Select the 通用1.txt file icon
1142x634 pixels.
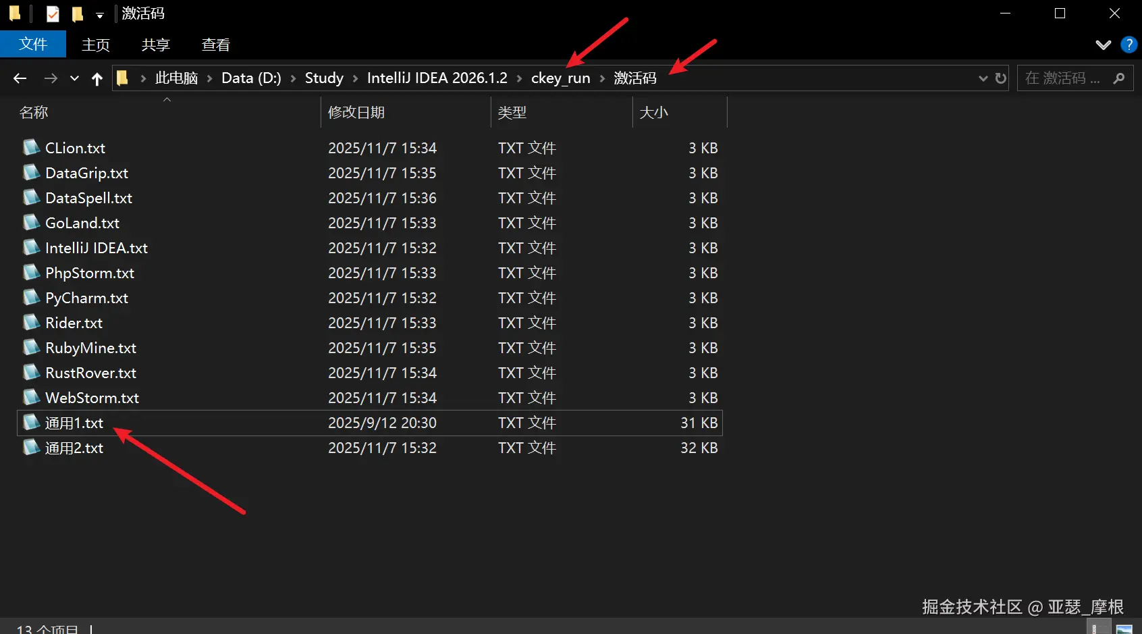(31, 422)
